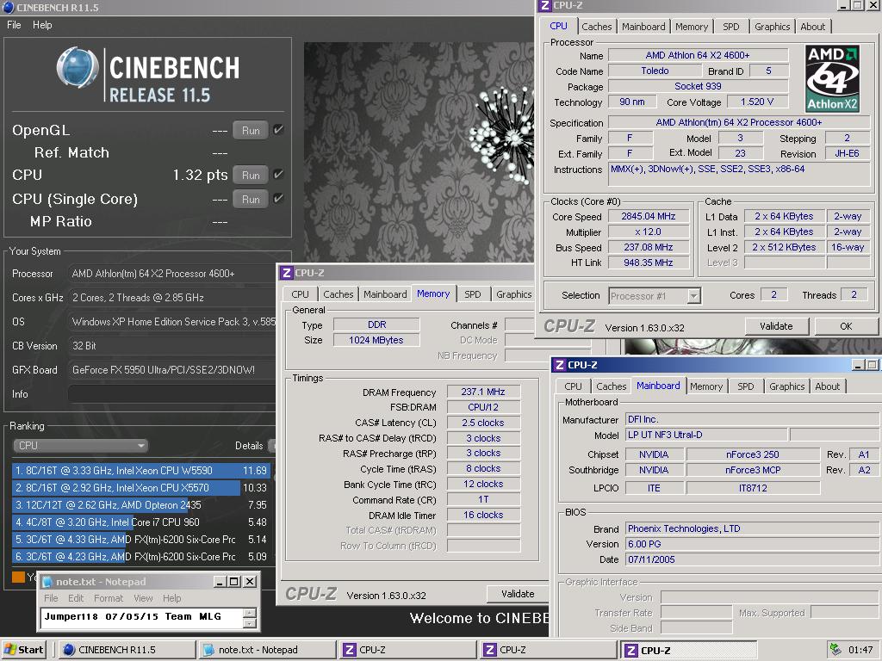The height and width of the screenshot is (661, 882).
Task: Select Mainboard tab in Memory CPU-Z window
Action: [x=385, y=294]
